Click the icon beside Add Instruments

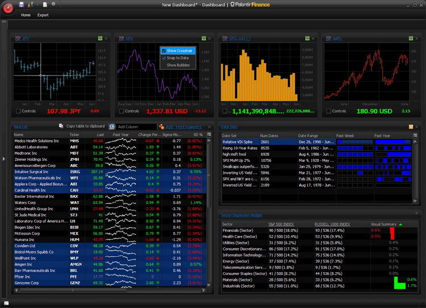[x=161, y=127]
